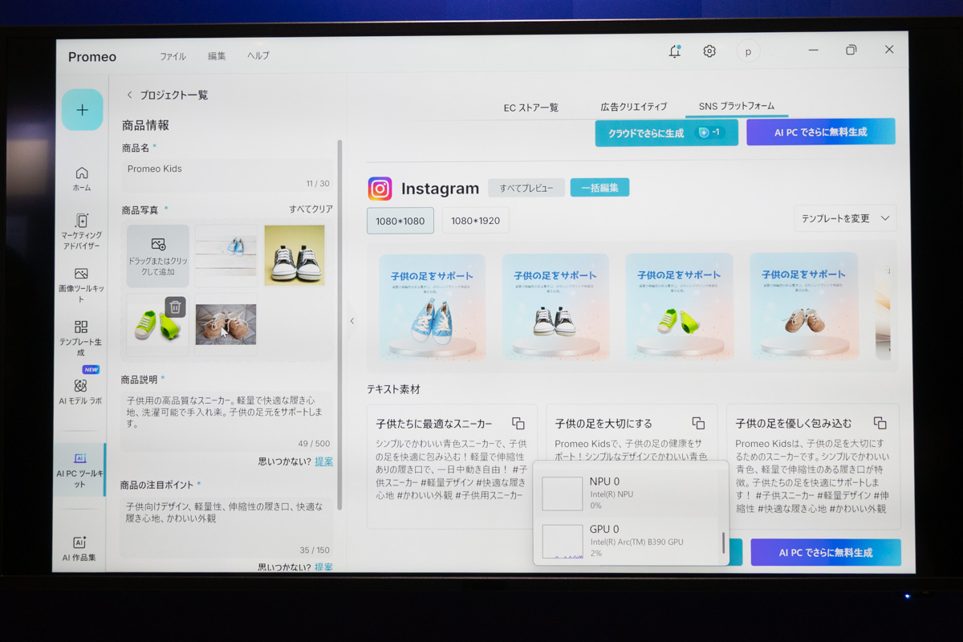The image size is (963, 642).
Task: Delete the green sneakers photo with trash icon
Action: pos(176,307)
